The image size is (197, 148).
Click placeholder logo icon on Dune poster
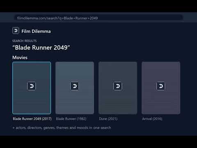[x=118, y=86]
